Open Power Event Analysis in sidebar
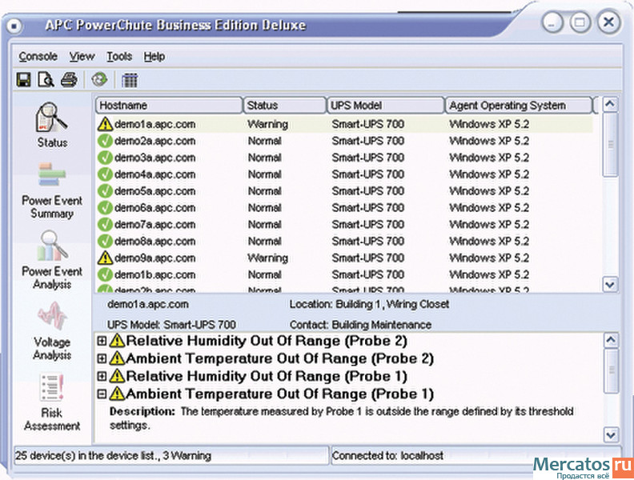The width and height of the screenshot is (634, 480). (x=52, y=260)
